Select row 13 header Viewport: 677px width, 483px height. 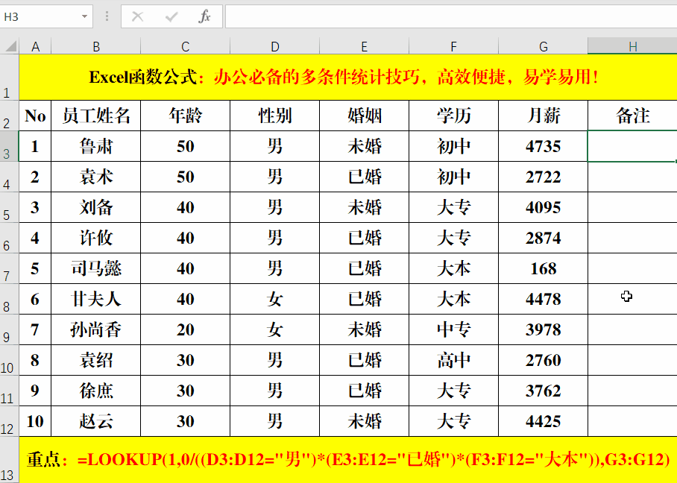tap(9, 460)
